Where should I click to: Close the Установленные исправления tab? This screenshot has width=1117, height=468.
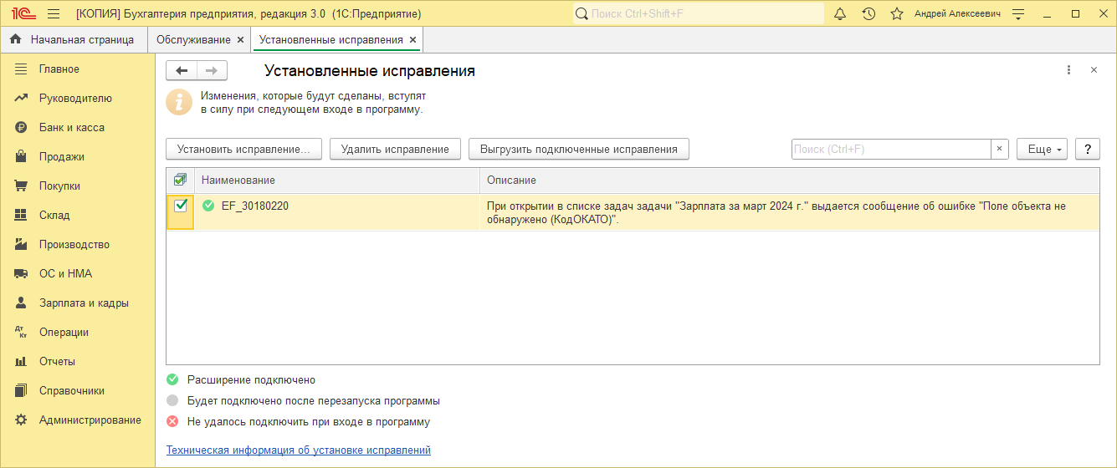click(x=412, y=39)
